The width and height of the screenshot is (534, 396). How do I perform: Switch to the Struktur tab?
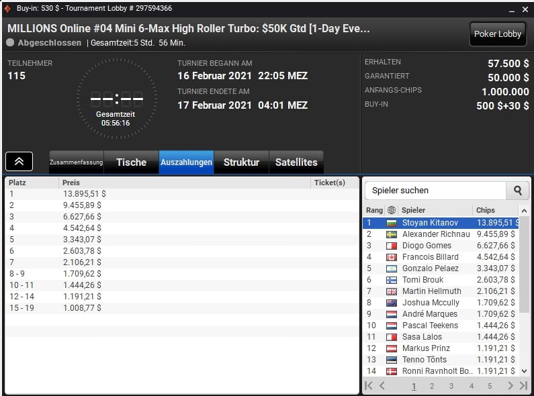click(x=241, y=162)
